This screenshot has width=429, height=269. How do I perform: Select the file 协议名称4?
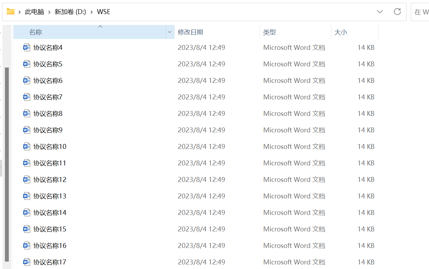pos(48,47)
